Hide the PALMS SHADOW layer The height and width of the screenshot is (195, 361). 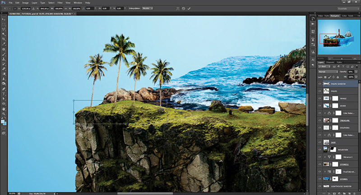[319, 84]
